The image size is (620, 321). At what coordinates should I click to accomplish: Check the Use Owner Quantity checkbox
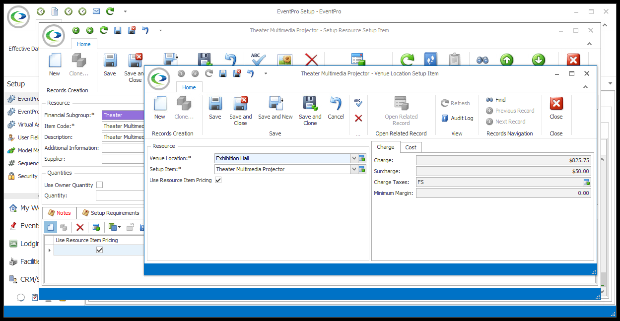tap(100, 185)
